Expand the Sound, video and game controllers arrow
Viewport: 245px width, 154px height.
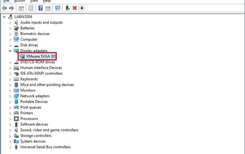point(10,130)
